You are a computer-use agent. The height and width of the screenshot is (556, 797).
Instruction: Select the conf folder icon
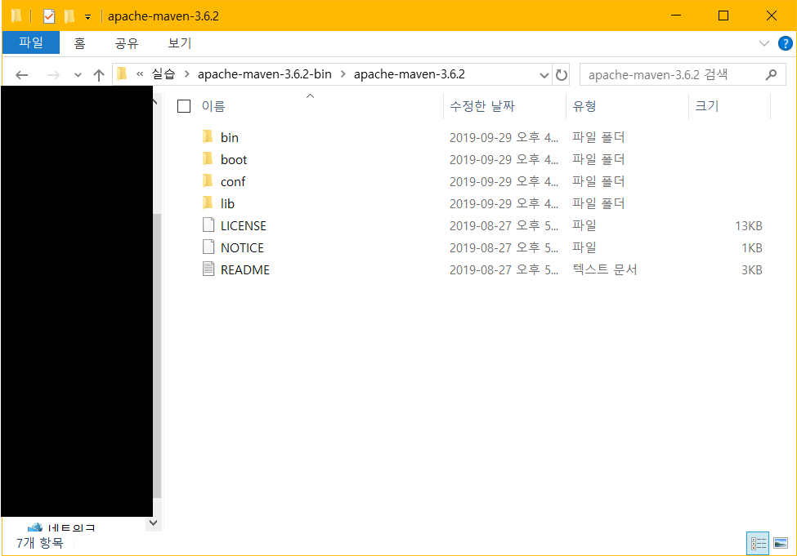208,181
